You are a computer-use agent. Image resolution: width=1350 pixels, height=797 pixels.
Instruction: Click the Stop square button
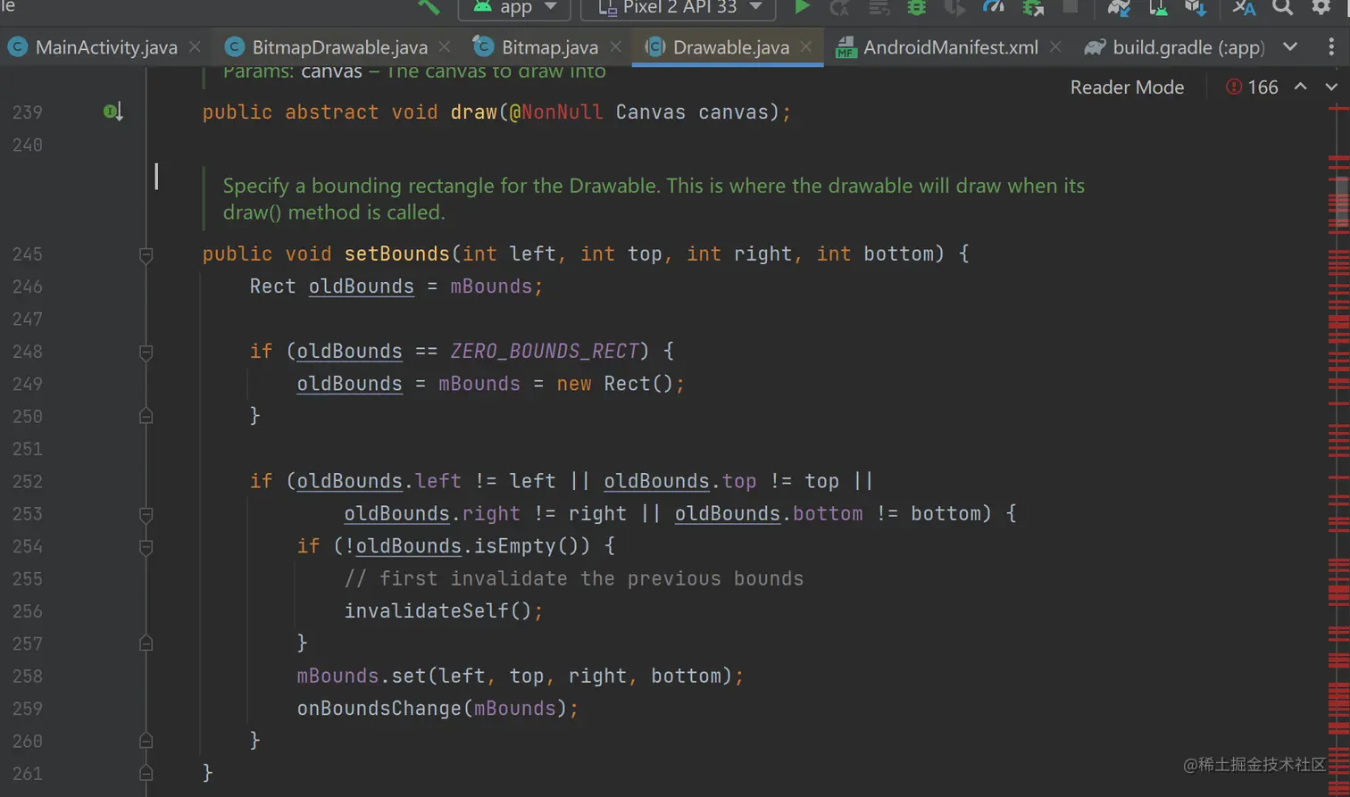tap(1070, 8)
